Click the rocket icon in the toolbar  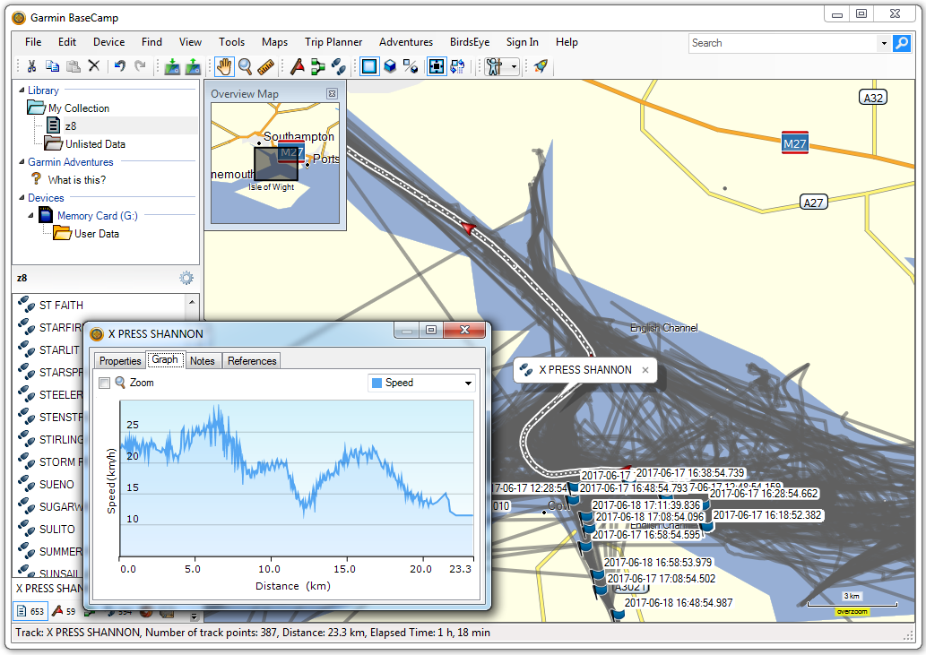pos(541,66)
